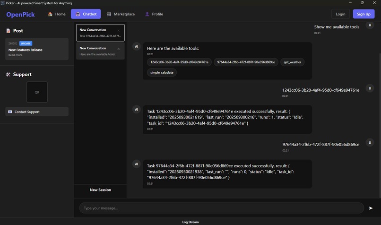Click the 97644a34 tool chip
The width and height of the screenshot is (381, 225).
coord(246,62)
